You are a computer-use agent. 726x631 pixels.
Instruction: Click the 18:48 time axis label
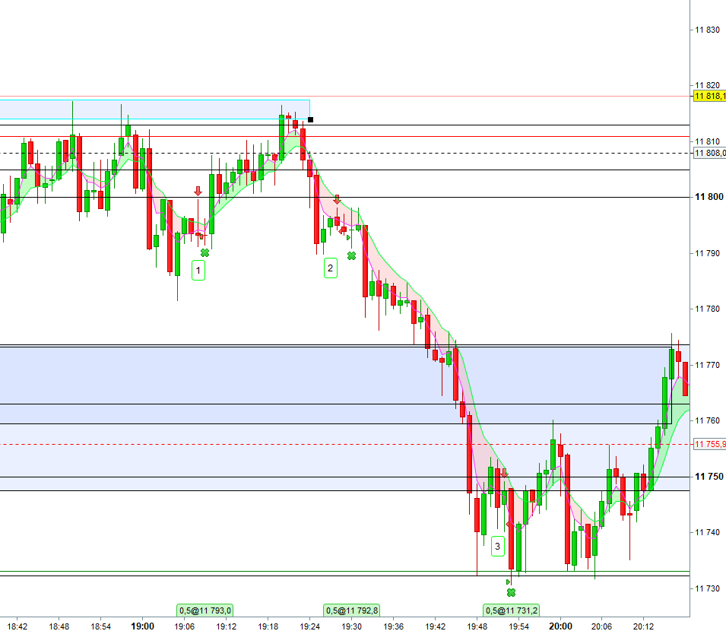[x=59, y=626]
